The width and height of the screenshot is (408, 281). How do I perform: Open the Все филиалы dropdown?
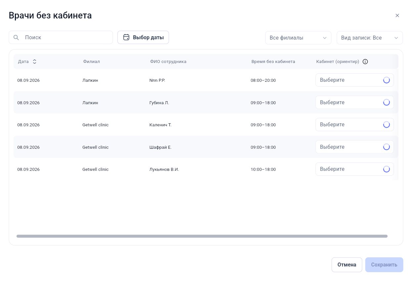tap(298, 38)
